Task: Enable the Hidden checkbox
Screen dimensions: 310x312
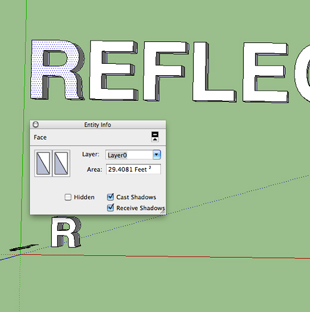Action: 68,197
